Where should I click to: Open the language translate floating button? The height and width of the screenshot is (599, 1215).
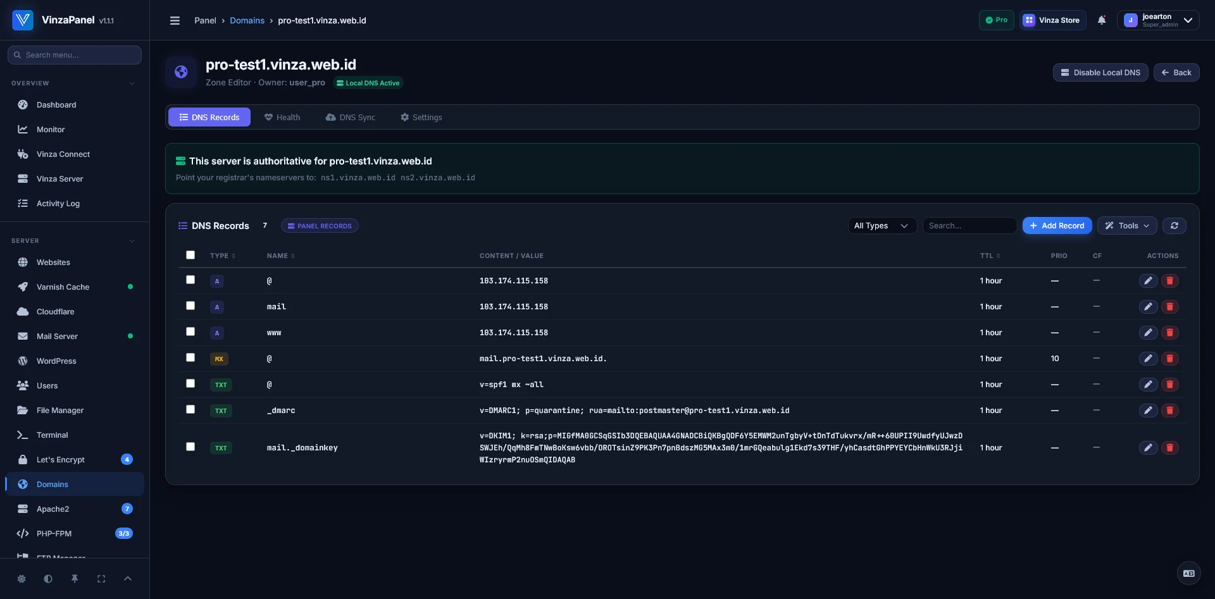(1189, 574)
